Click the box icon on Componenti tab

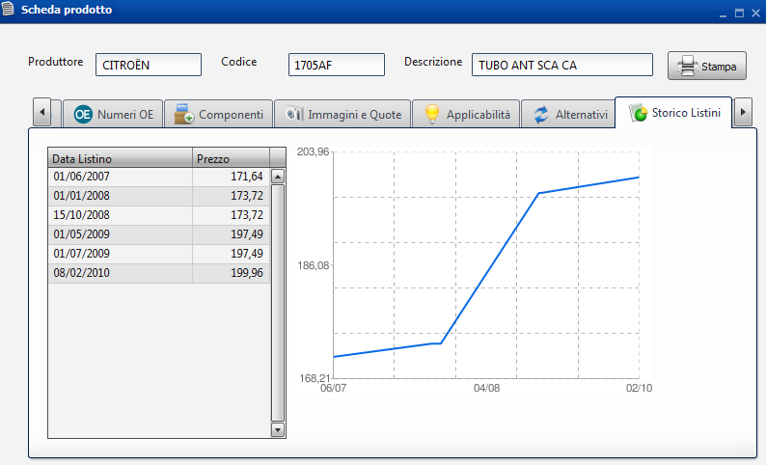(183, 114)
